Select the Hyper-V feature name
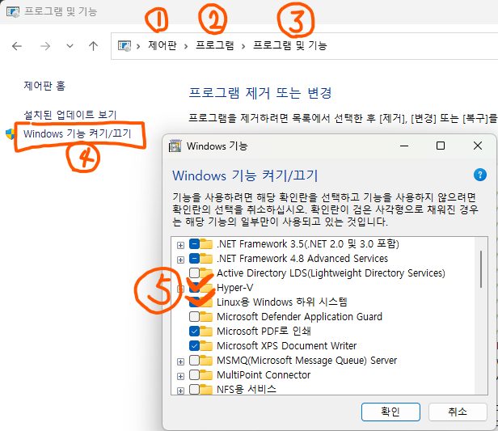The width and height of the screenshot is (498, 431). 234,288
